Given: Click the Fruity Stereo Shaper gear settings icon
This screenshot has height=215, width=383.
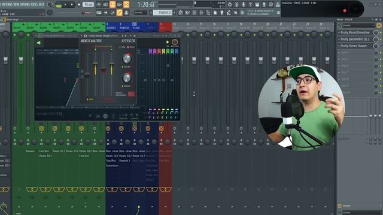Looking at the screenshot, I should 85,36.
